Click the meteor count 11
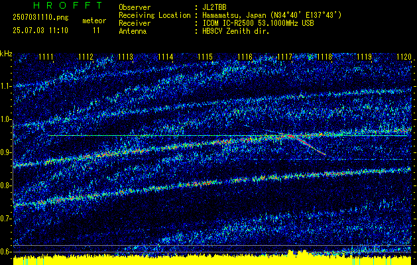This screenshot has width=417, height=265. click(x=96, y=30)
